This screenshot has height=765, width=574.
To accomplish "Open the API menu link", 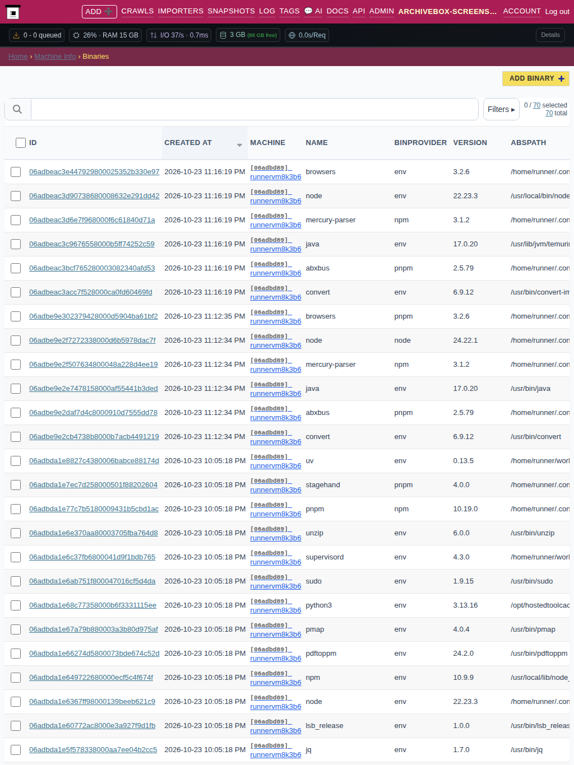I will click(x=359, y=11).
